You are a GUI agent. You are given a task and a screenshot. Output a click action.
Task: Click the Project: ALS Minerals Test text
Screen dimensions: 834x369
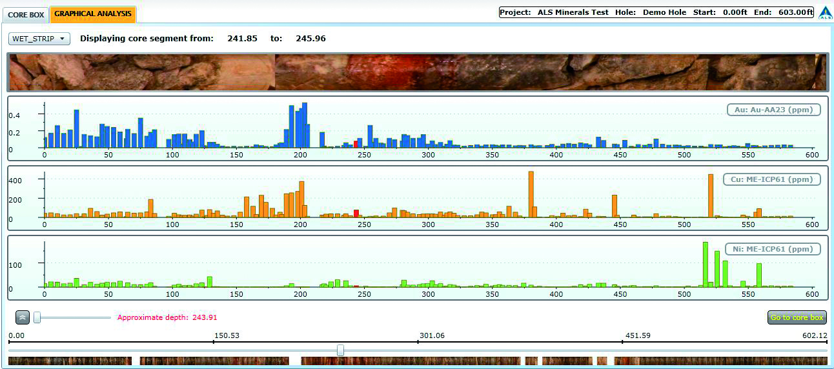point(555,12)
